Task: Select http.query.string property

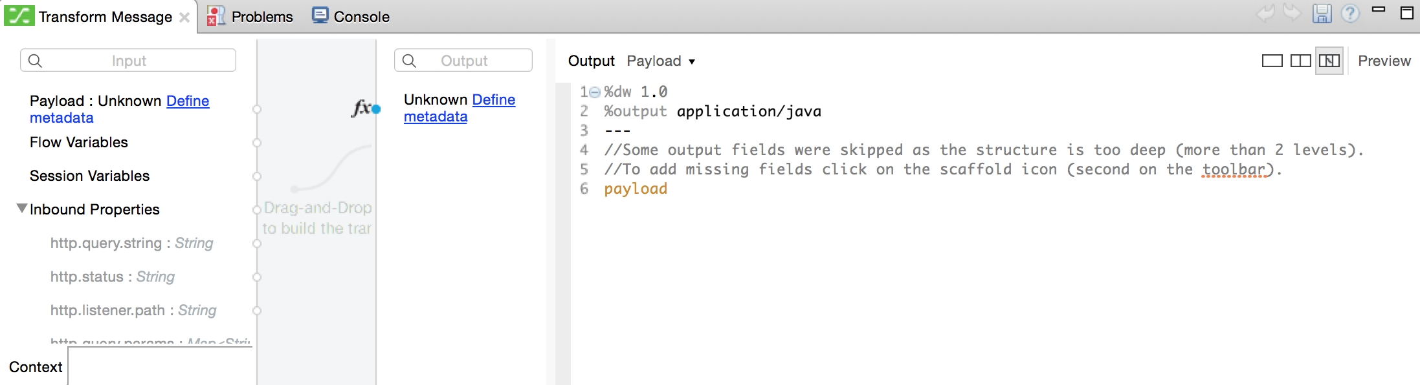Action: pos(131,243)
